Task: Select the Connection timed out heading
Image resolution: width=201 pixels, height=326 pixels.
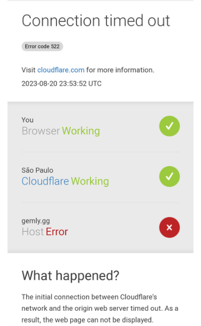Action: [96, 21]
